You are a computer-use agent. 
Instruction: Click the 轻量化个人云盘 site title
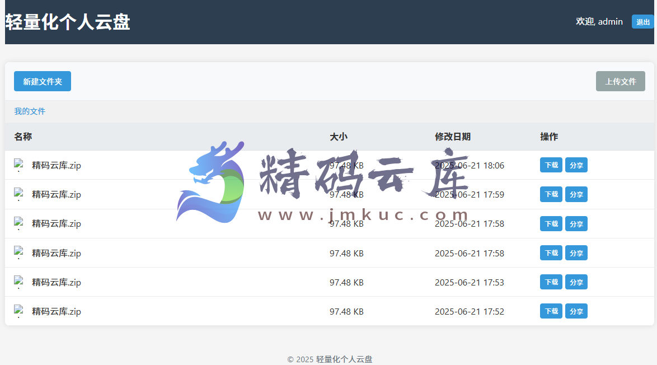68,22
